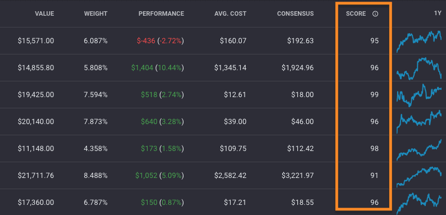Click the red -2.72% performance figure
This screenshot has width=446, height=215.
point(171,41)
